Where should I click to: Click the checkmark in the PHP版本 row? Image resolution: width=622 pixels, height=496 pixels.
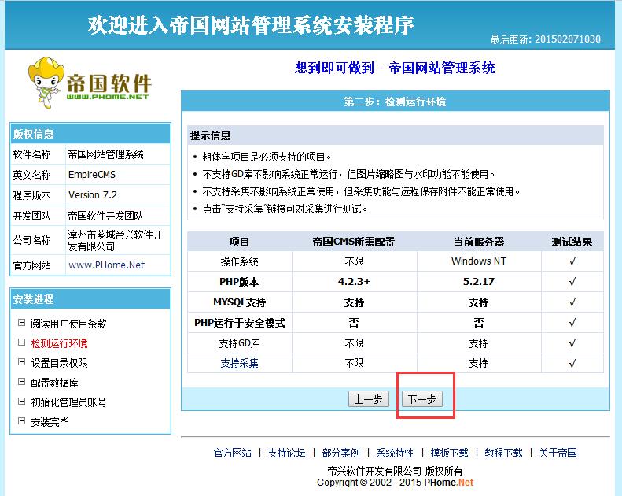[x=572, y=282]
